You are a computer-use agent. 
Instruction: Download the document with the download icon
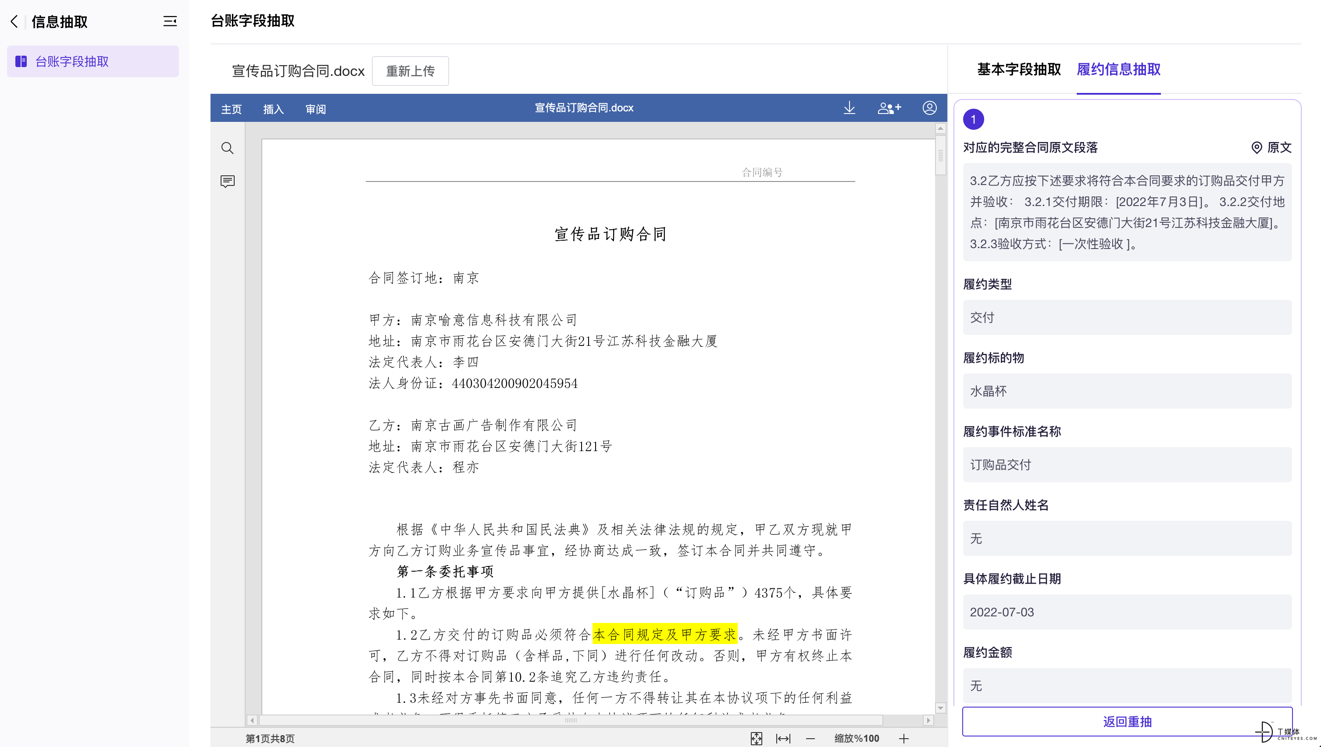850,108
